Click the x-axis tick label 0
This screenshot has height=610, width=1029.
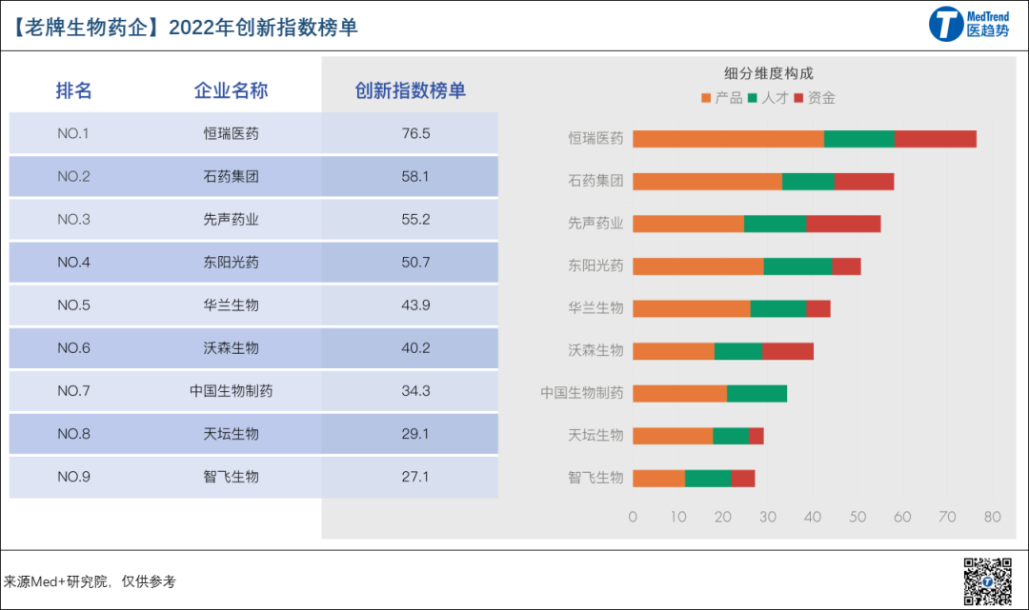633,517
